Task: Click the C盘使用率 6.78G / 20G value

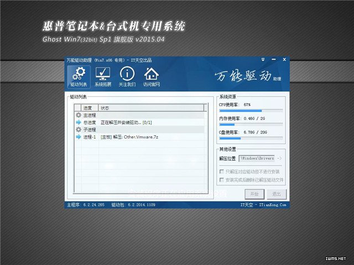Action: click(x=256, y=132)
